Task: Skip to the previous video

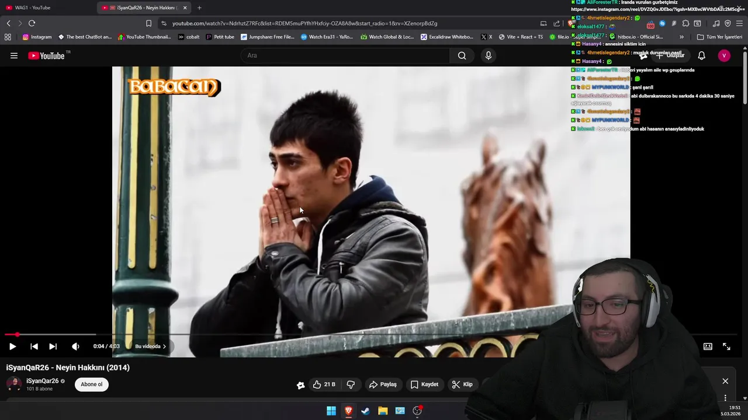Action: 34,346
